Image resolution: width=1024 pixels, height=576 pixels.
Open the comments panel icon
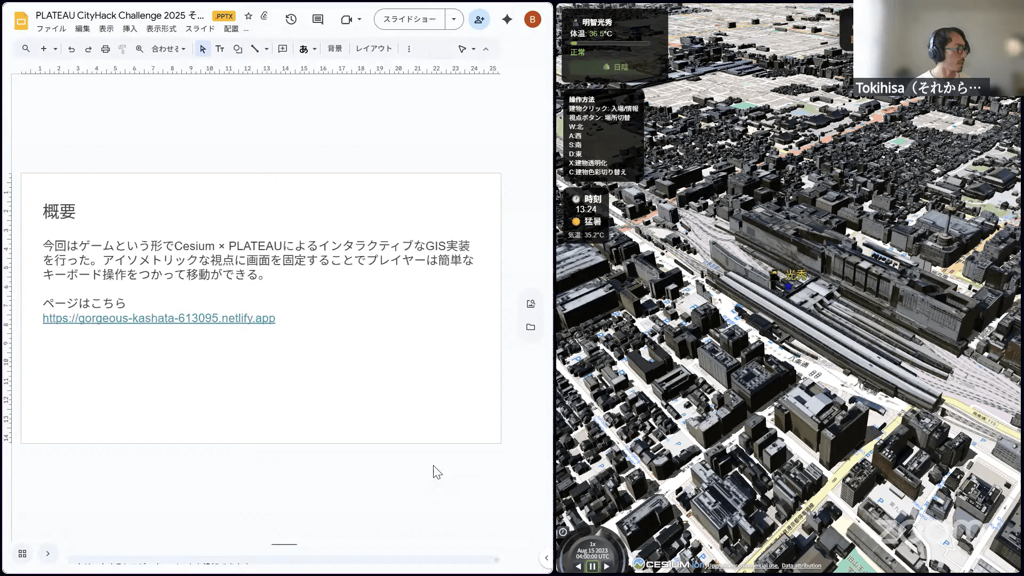pos(318,19)
